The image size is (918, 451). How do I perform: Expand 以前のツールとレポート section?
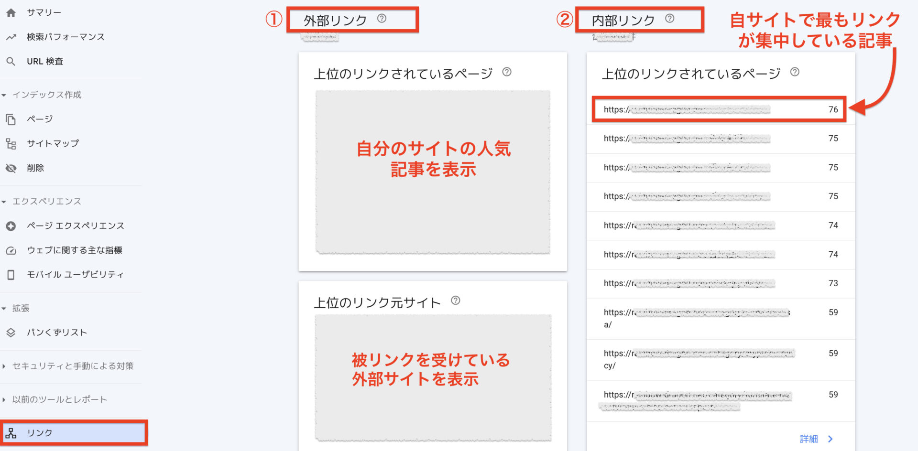pyautogui.click(x=4, y=400)
